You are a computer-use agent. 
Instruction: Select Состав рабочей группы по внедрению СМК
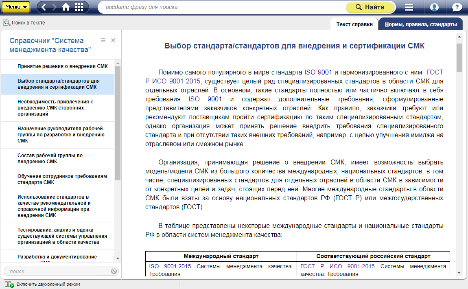coord(50,158)
